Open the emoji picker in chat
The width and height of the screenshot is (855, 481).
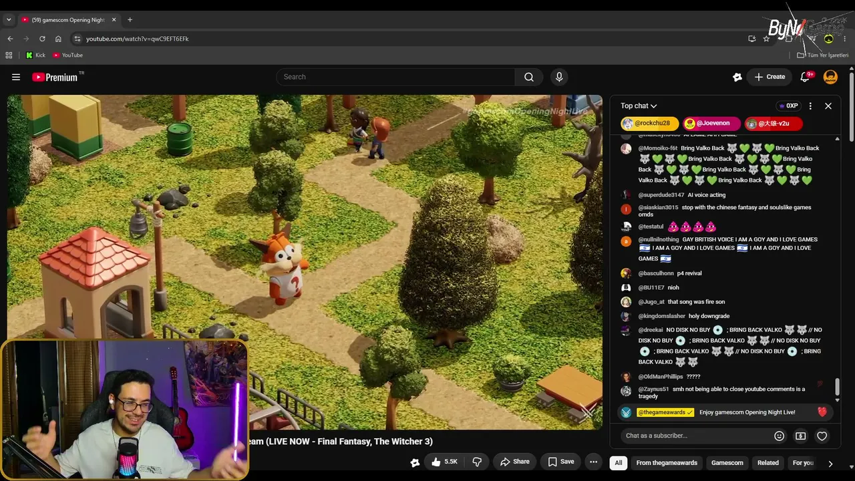click(x=779, y=436)
